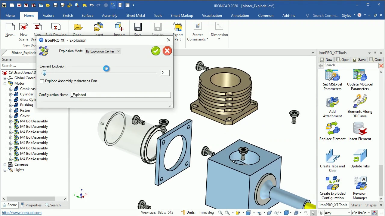Confirm explosion with the green checkmark
385x216 pixels.
[156, 51]
